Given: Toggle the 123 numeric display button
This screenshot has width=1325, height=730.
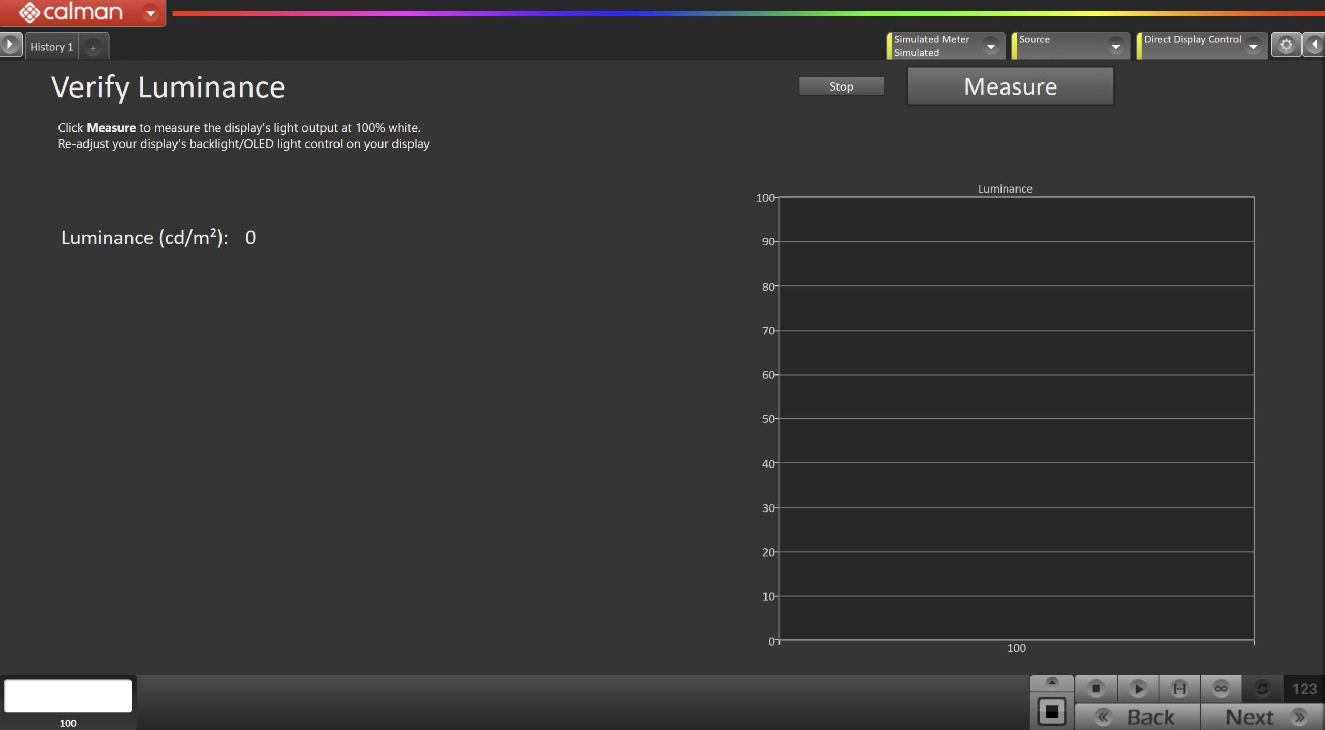Looking at the screenshot, I should click(1304, 689).
